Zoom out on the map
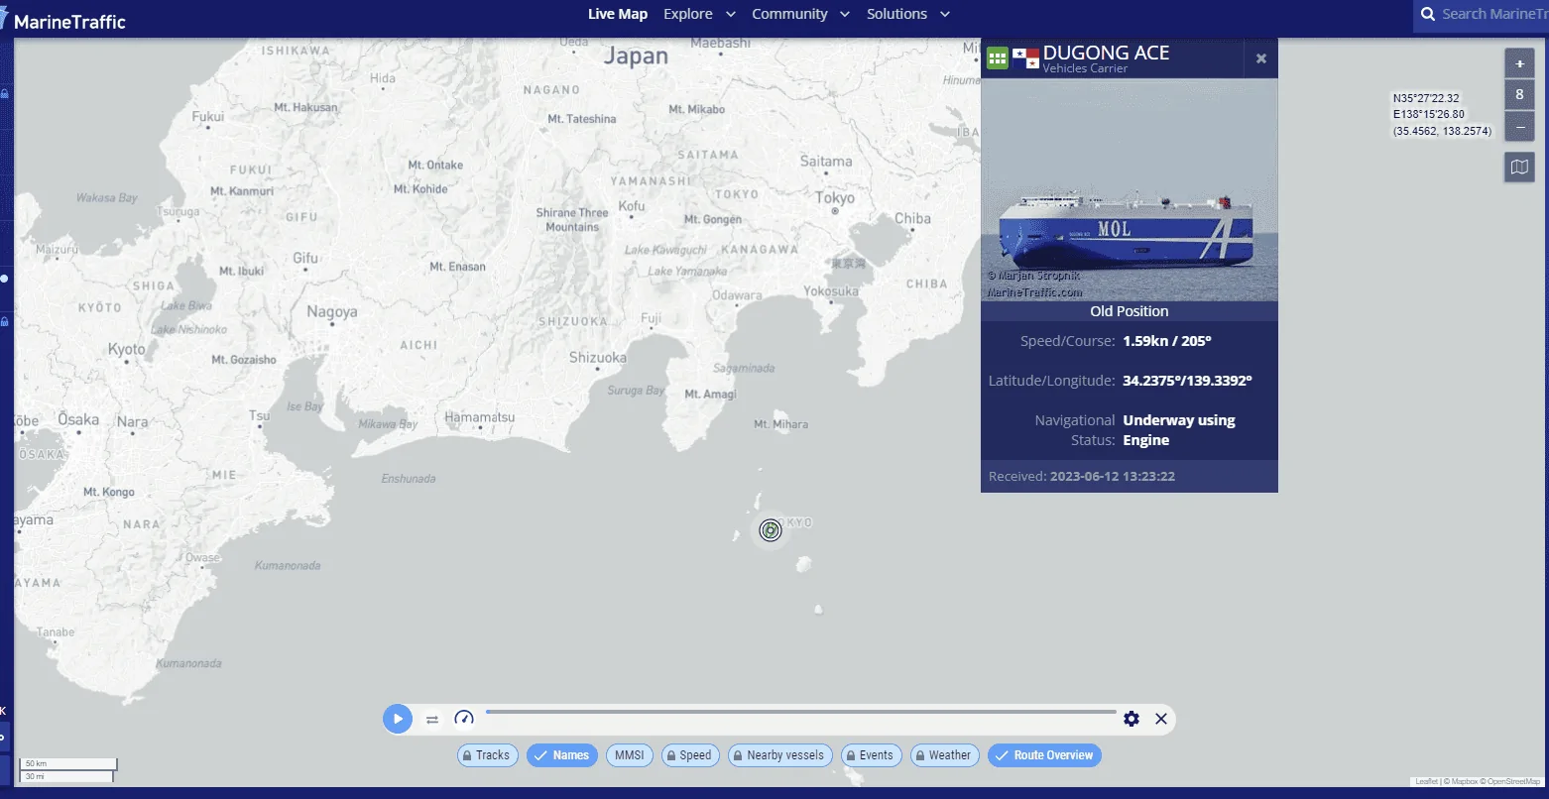The image size is (1549, 799). tap(1519, 127)
